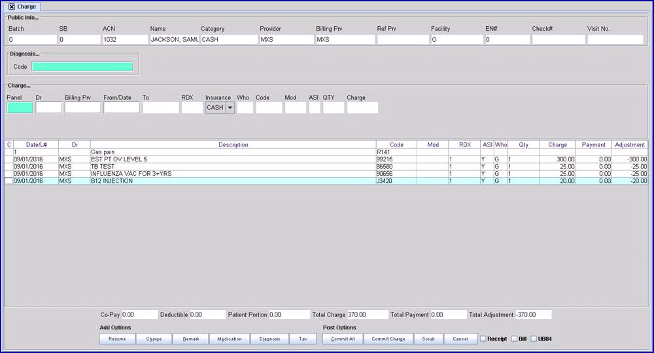Click the J3420 code cell
This screenshot has height=353, width=654.
[x=396, y=181]
